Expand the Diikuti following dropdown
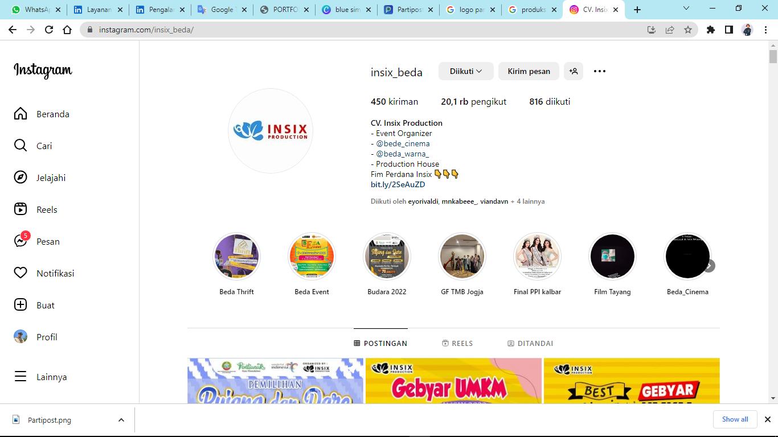Screen dimensions: 778x437 (x=465, y=71)
